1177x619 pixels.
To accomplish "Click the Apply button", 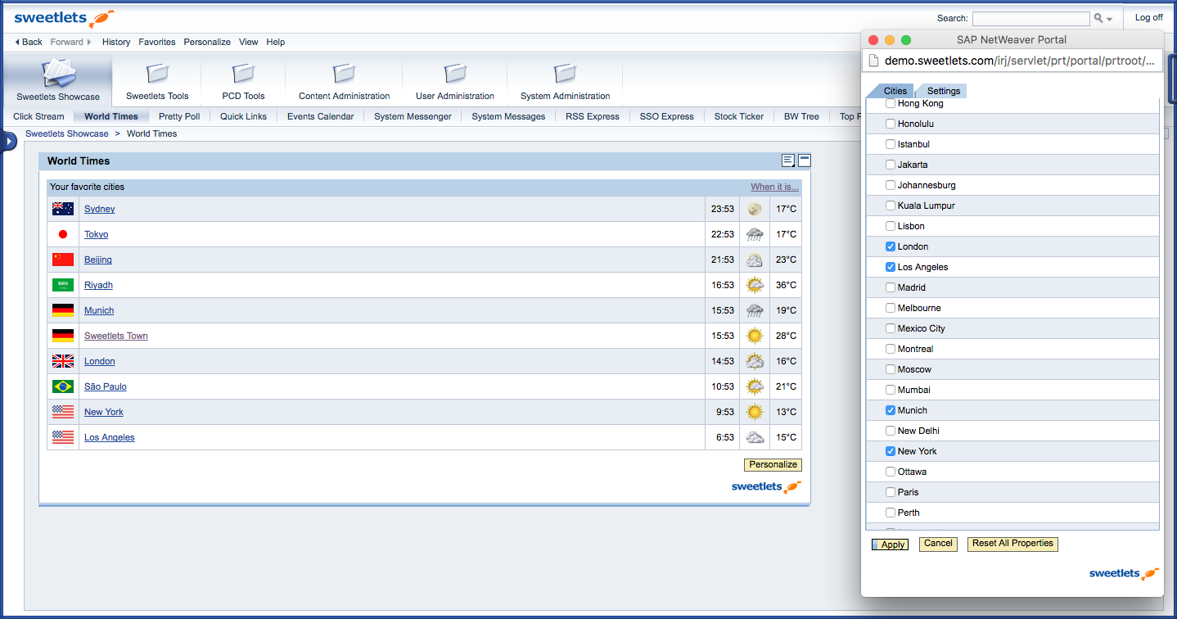I will pyautogui.click(x=890, y=544).
